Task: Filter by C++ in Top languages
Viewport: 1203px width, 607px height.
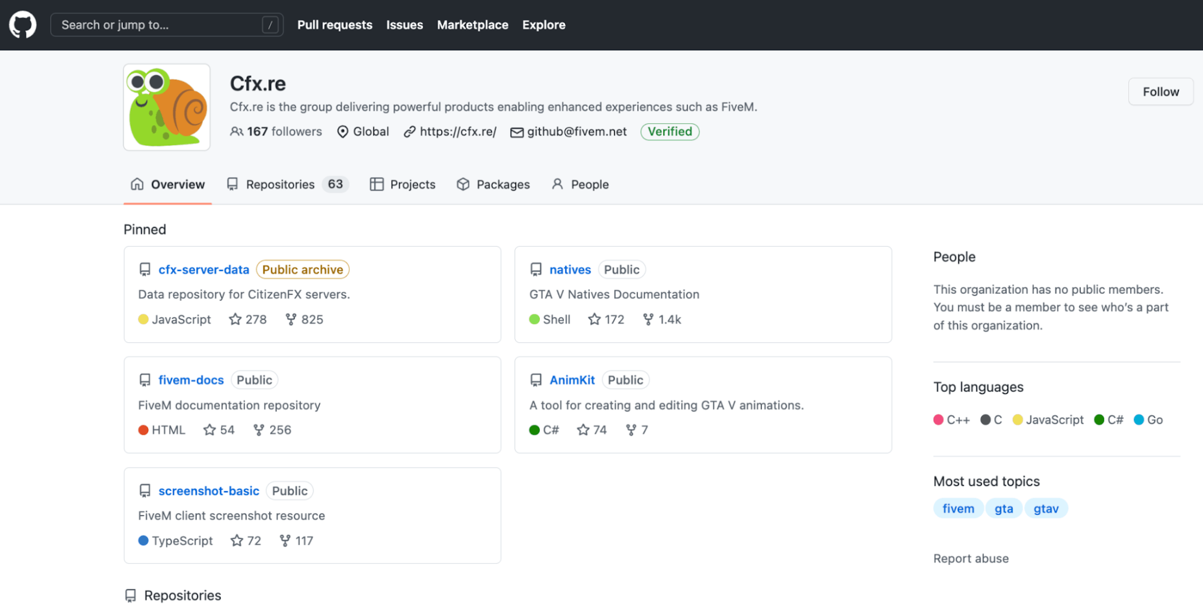Action: 951,420
